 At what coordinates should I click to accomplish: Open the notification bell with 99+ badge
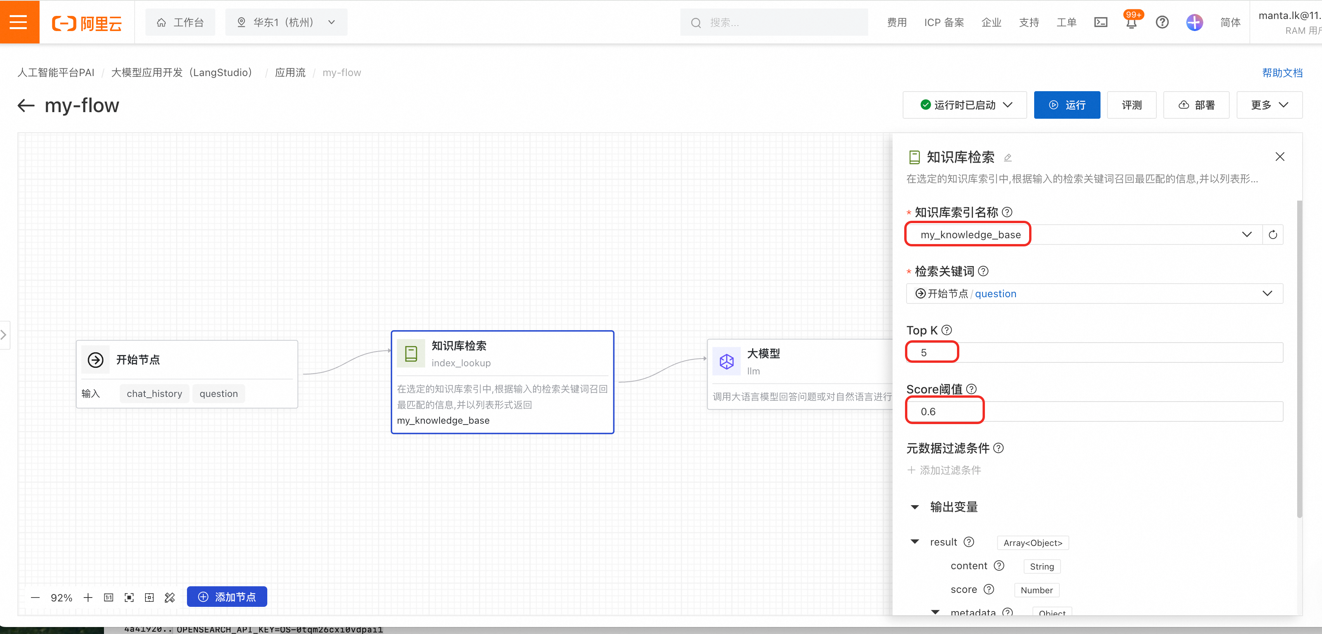pos(1131,23)
